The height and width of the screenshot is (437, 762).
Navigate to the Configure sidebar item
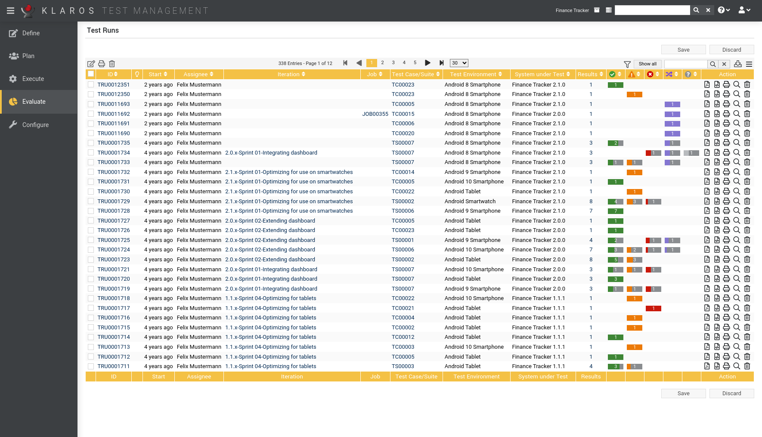pos(35,125)
